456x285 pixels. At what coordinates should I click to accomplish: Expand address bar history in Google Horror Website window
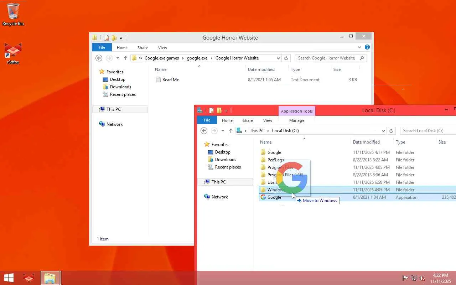click(278, 58)
